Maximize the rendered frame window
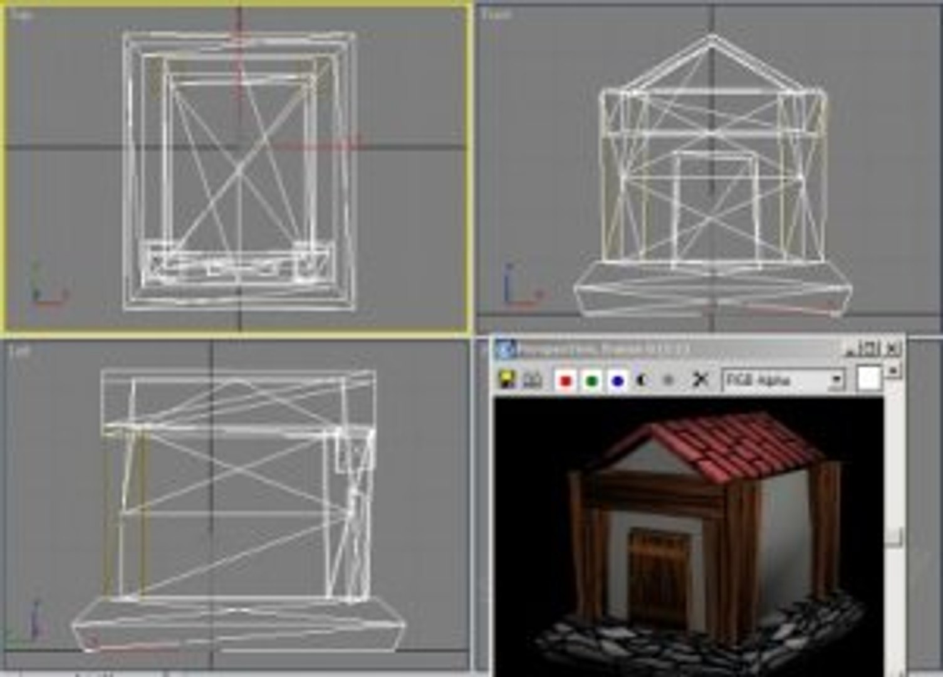943x677 pixels. (x=872, y=348)
